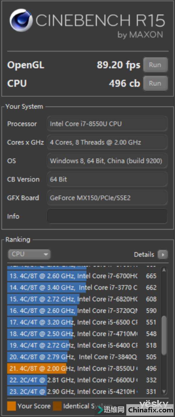The width and height of the screenshot is (175, 417).
Task: Select ranking row 13 Core i7-6700HQ
Action: click(x=83, y=276)
